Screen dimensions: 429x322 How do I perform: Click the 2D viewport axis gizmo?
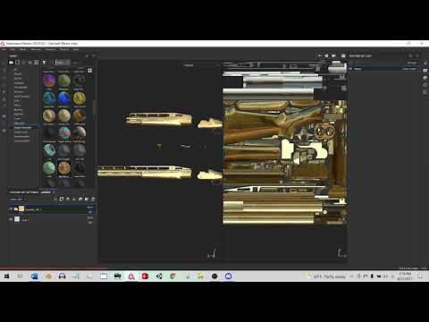click(341, 253)
